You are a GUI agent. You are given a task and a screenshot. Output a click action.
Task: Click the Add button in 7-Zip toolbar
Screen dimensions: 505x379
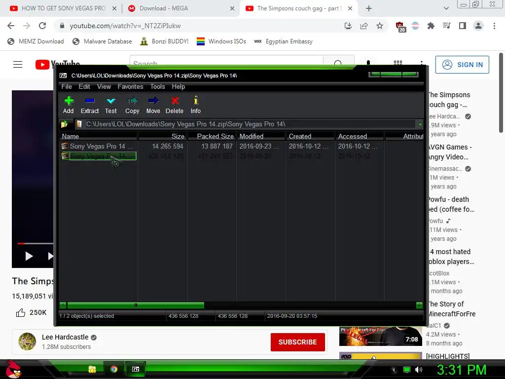tap(68, 105)
